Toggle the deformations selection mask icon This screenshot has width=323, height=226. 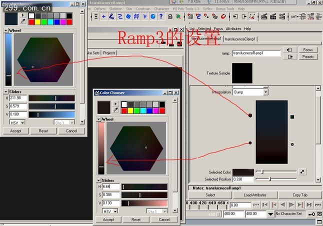tap(136, 16)
